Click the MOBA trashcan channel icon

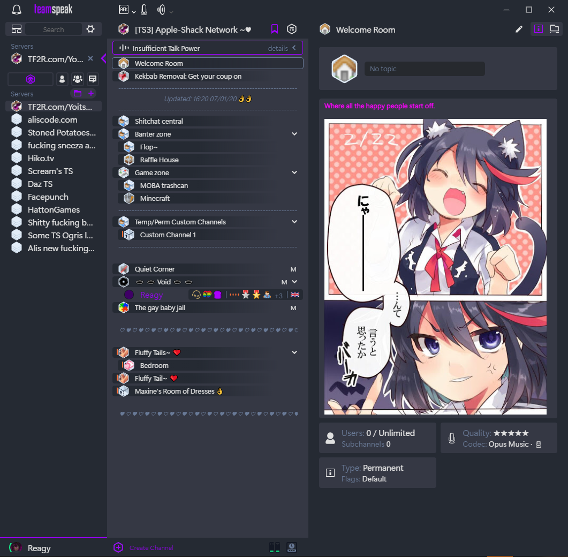point(129,185)
